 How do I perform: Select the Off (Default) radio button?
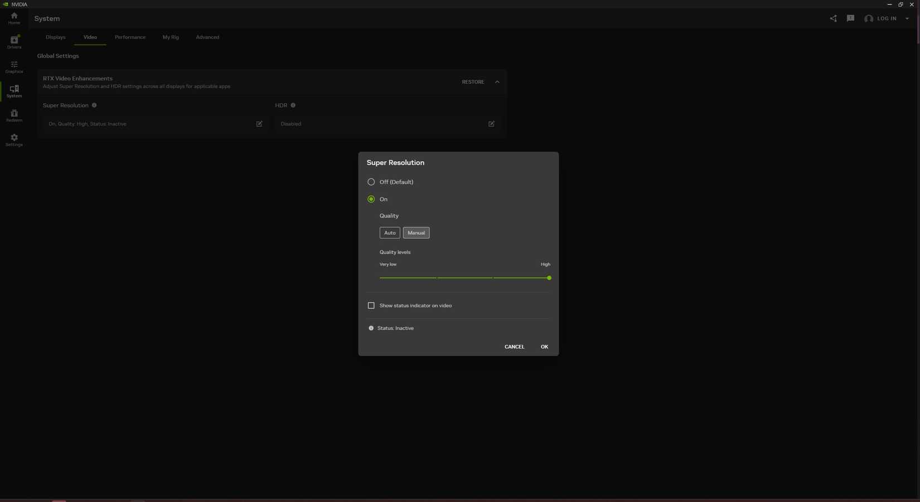(371, 182)
